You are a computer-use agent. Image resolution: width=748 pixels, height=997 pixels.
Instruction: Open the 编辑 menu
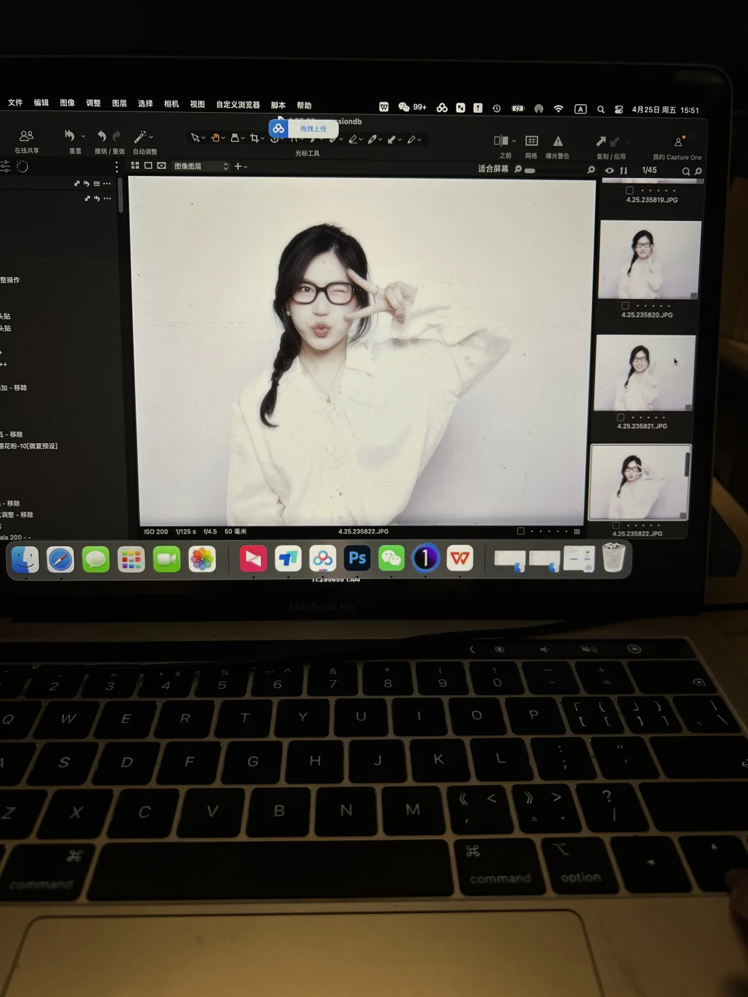(x=42, y=102)
